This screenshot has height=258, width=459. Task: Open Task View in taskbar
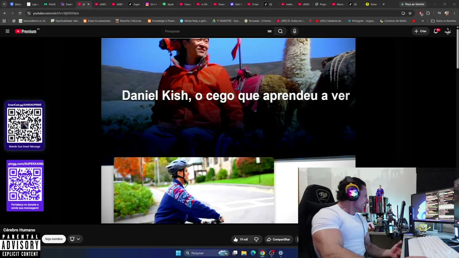235,253
